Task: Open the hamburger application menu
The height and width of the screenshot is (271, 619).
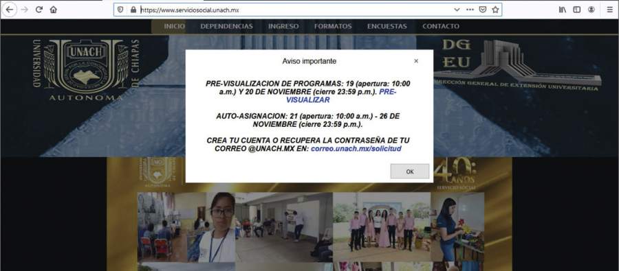Action: click(609, 10)
